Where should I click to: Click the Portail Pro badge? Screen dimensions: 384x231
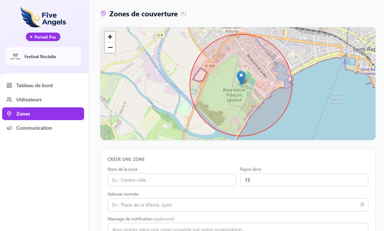(x=43, y=37)
